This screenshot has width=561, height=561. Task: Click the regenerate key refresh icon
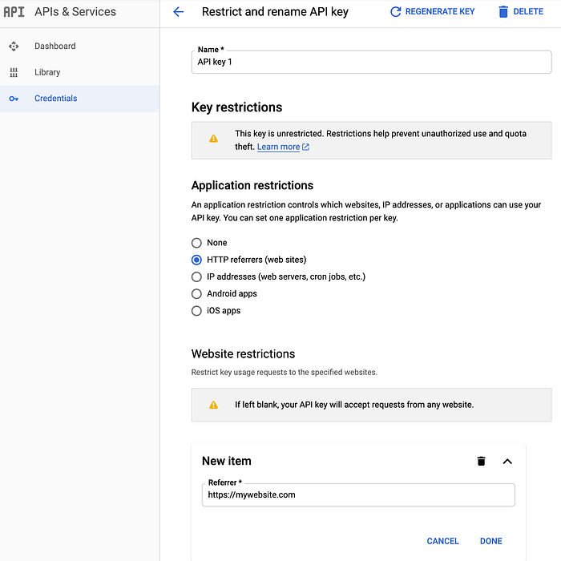395,12
